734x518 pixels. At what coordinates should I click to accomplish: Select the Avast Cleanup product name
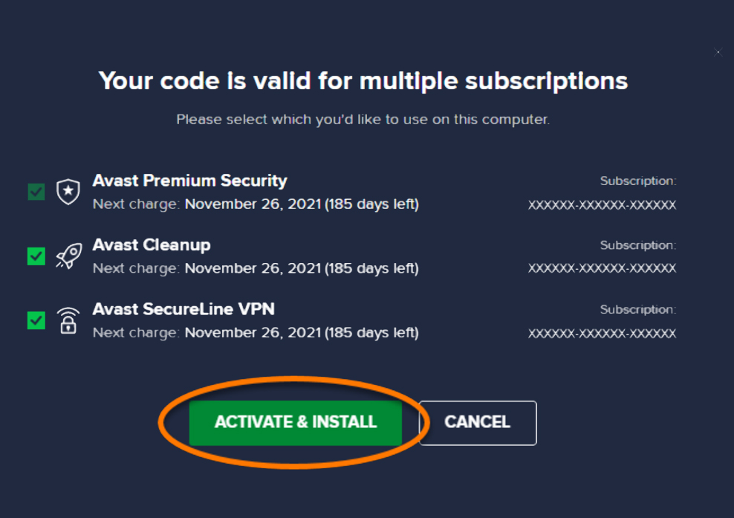tap(152, 245)
